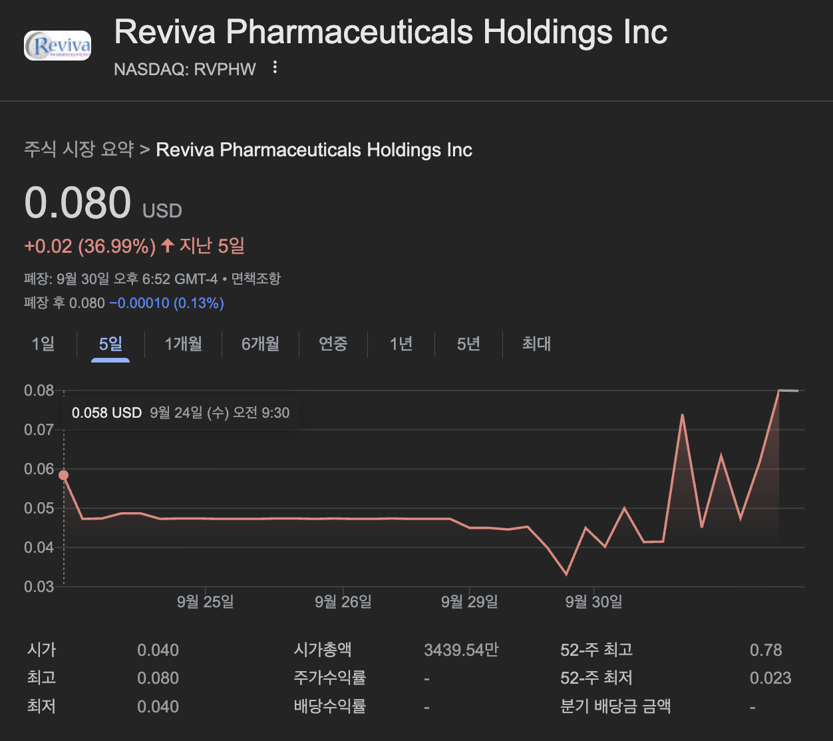The width and height of the screenshot is (833, 741).
Task: Click the 9월 29일 date label on chart axis
Action: (x=470, y=602)
